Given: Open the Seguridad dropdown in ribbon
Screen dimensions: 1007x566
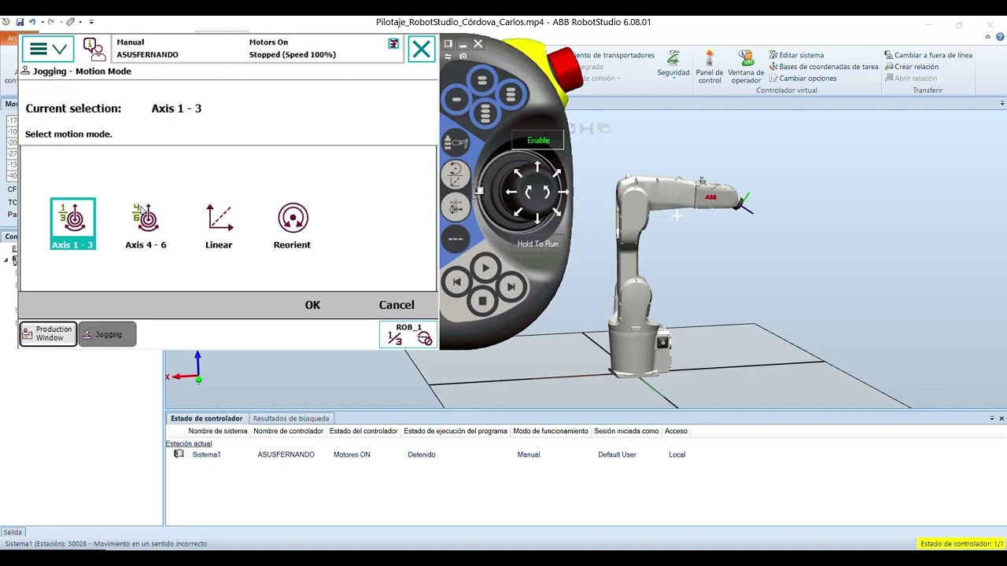Looking at the screenshot, I should click(x=673, y=64).
